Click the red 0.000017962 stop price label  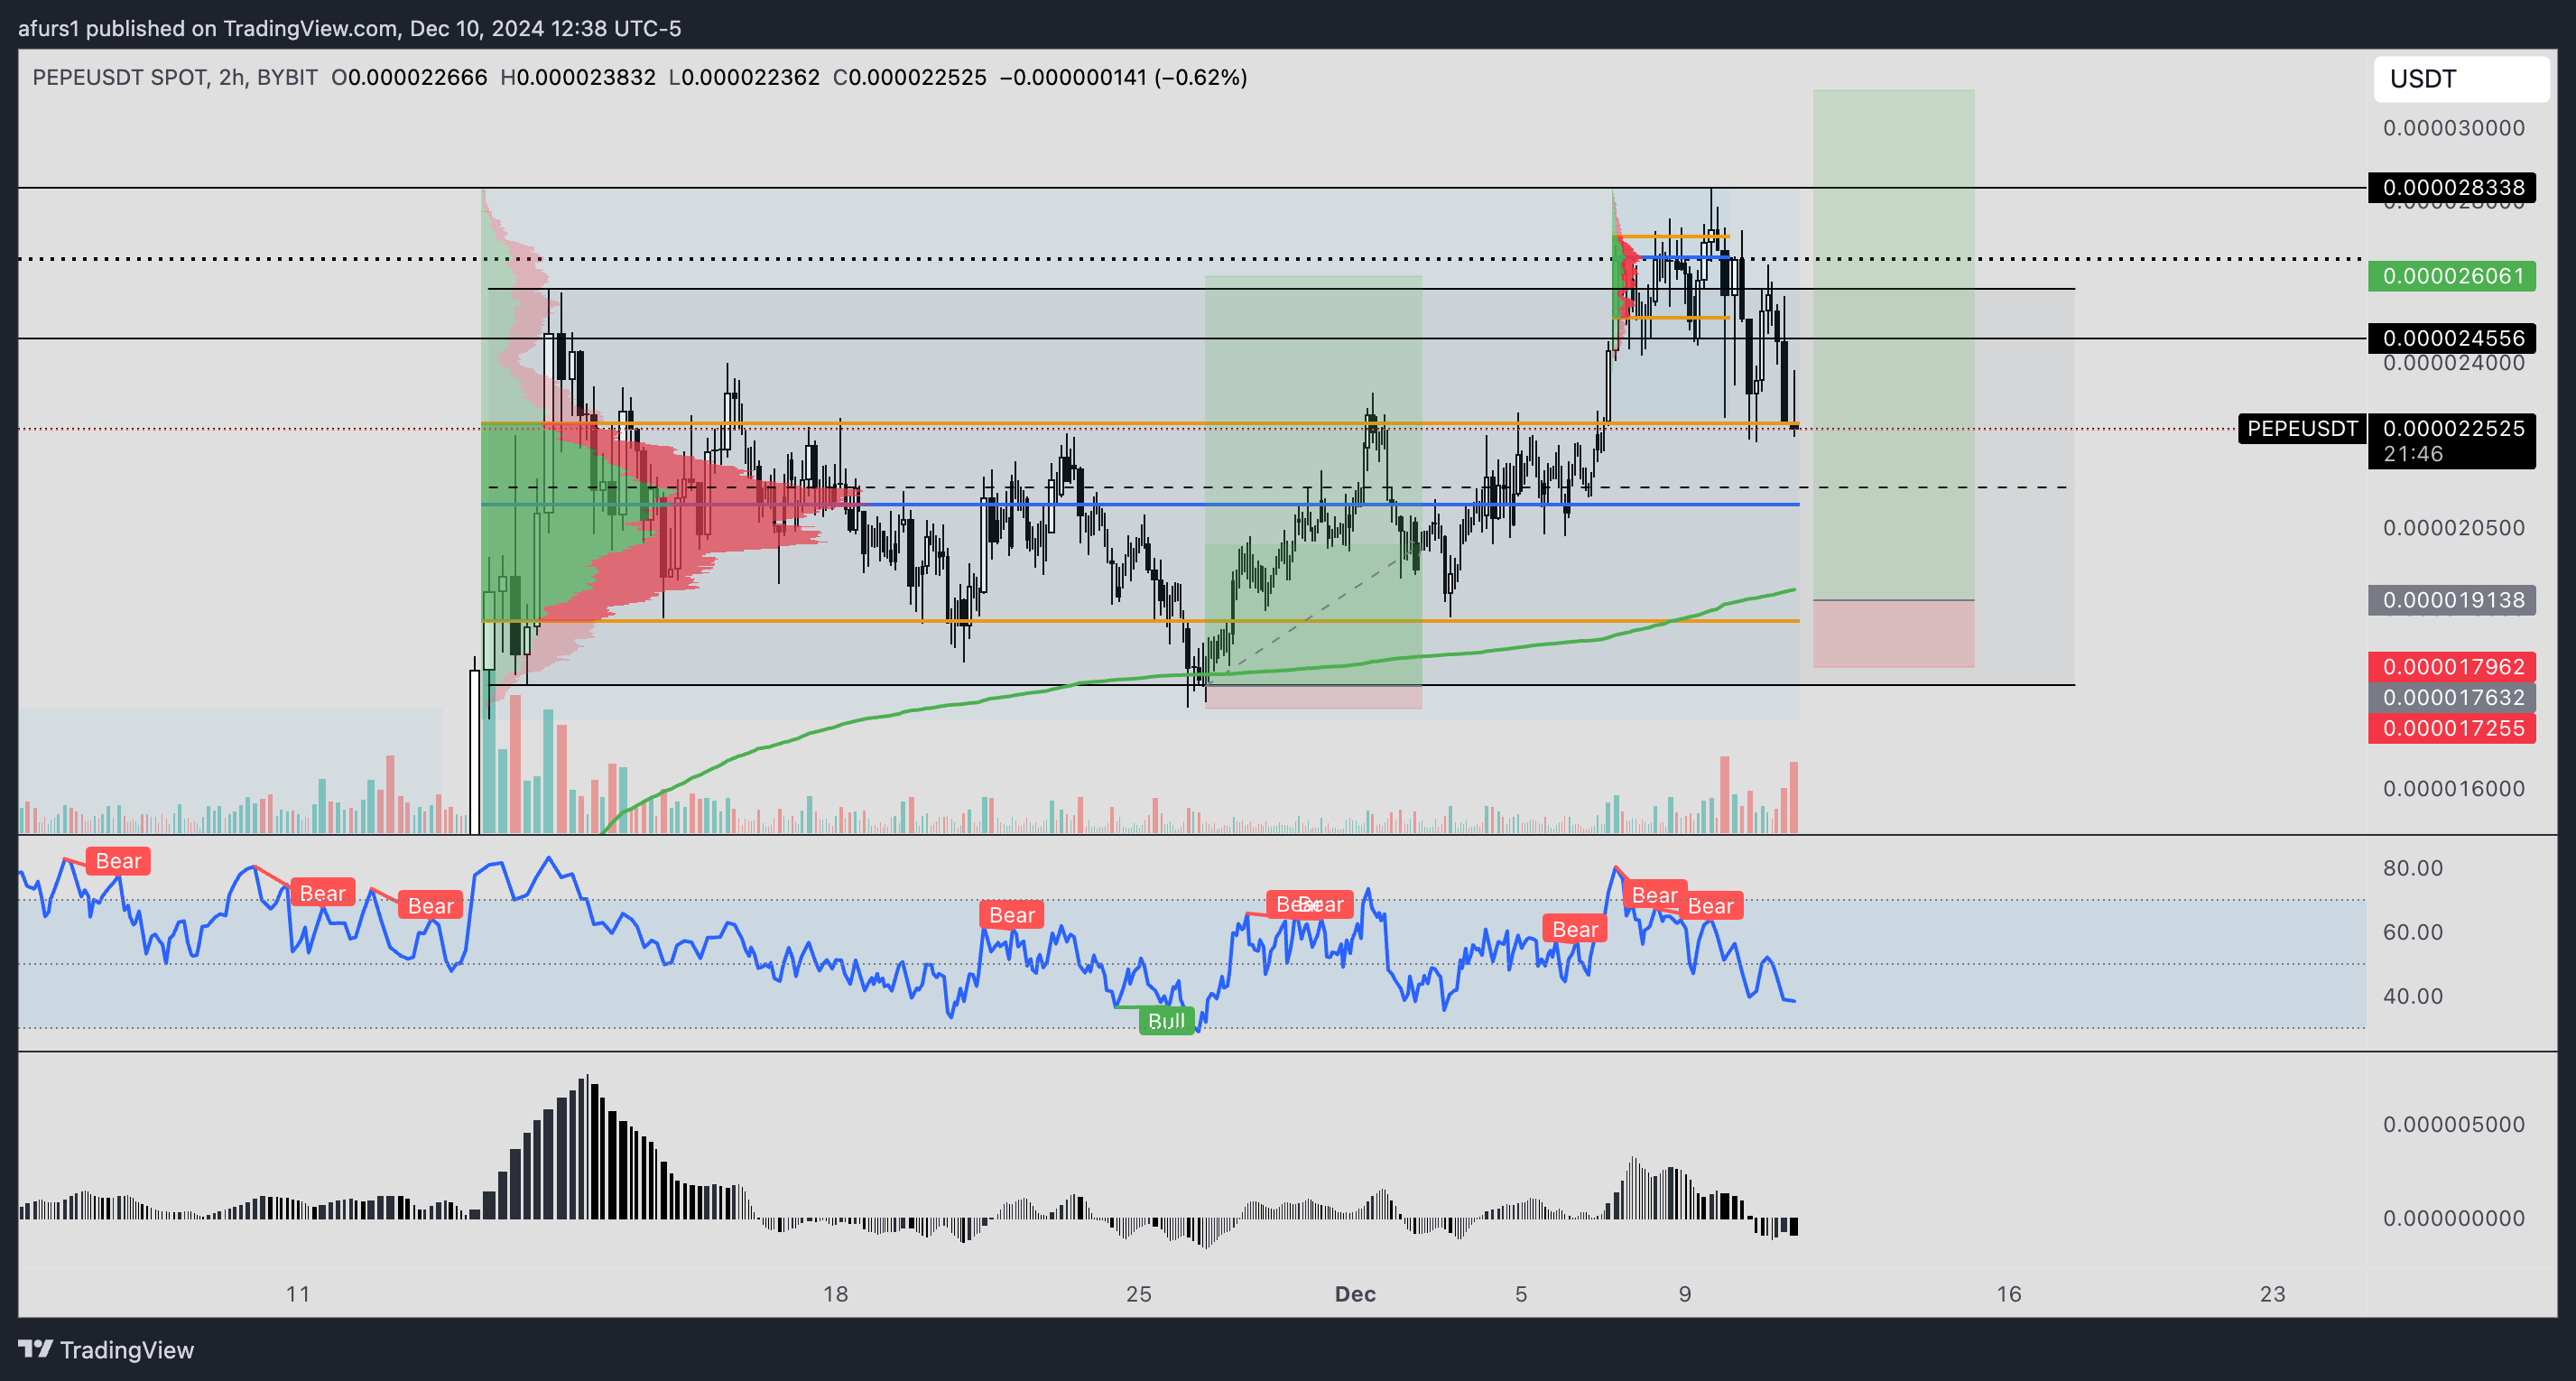[x=2452, y=666]
